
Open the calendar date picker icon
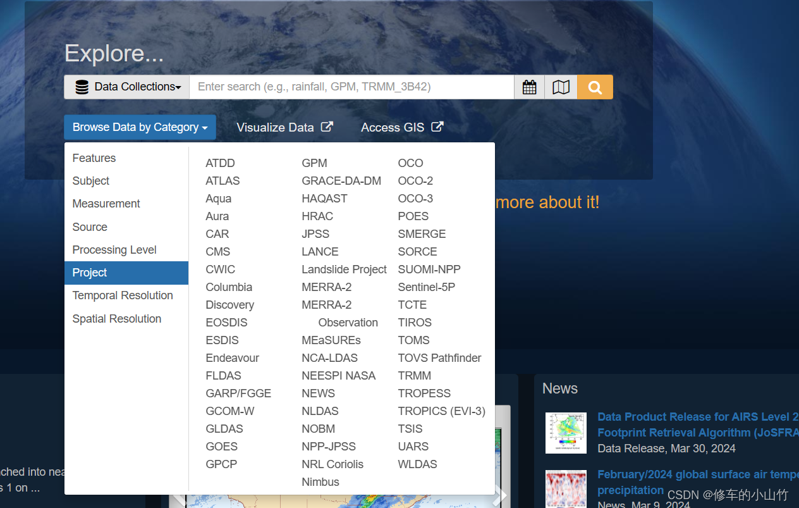(x=529, y=87)
